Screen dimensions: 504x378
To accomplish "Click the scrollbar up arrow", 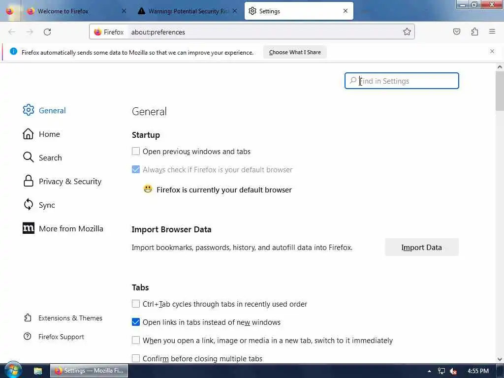I will point(500,67).
